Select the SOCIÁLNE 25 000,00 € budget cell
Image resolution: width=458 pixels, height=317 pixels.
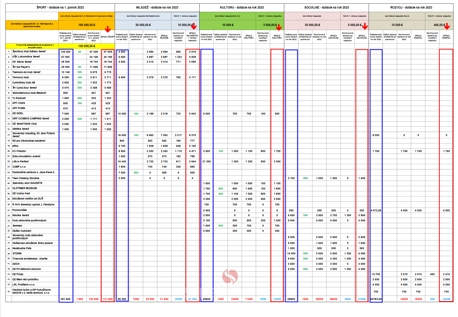tap(312, 25)
